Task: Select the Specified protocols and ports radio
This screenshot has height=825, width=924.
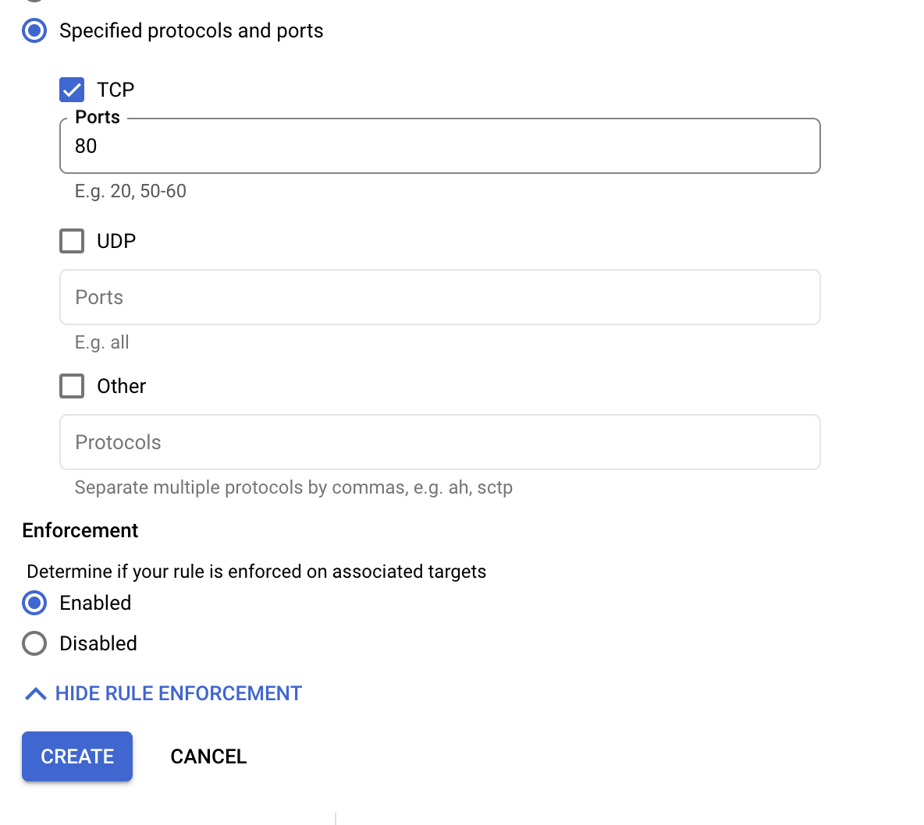Action: click(x=34, y=30)
